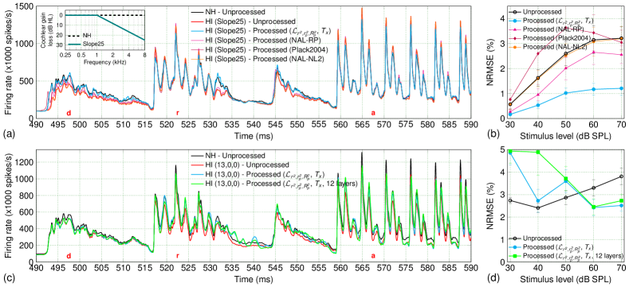The height and width of the screenshot is (287, 629).
Task: Click the red phoneme letter 'a' in panel (c)
Action: point(373,256)
